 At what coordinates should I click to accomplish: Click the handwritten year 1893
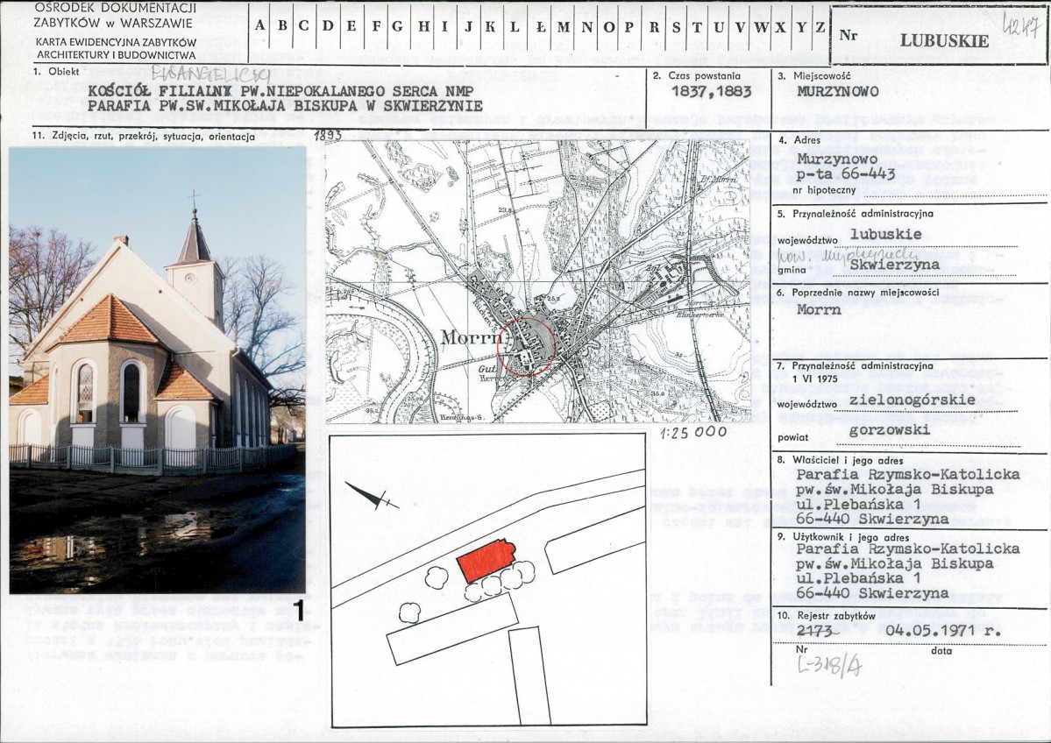328,135
